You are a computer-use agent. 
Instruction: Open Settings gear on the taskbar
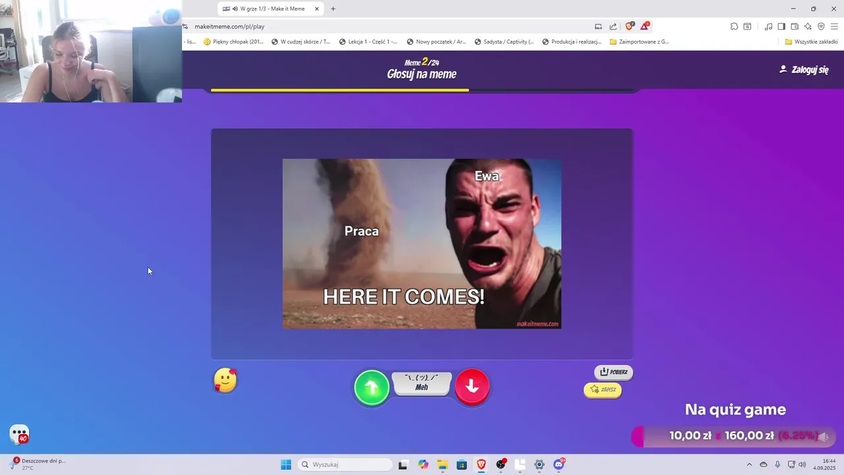tap(539, 464)
